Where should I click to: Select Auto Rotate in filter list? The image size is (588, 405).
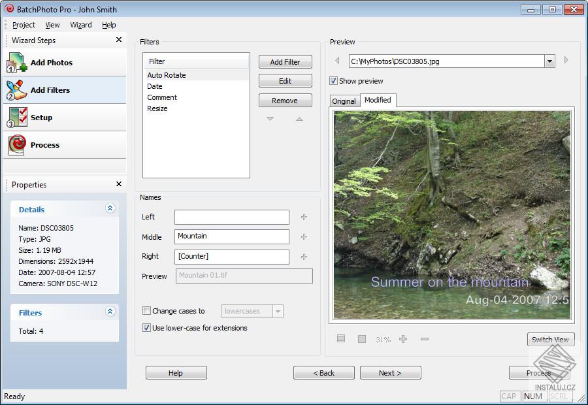pos(196,75)
